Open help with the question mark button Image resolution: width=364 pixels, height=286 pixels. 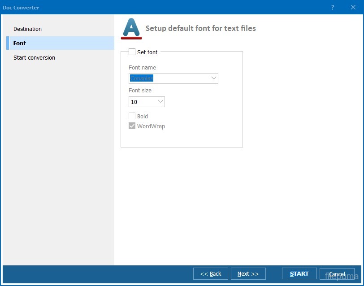[333, 7]
